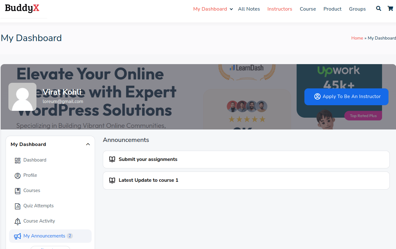
Task: Collapse the My Dashboard sidebar panel
Action: click(x=88, y=144)
